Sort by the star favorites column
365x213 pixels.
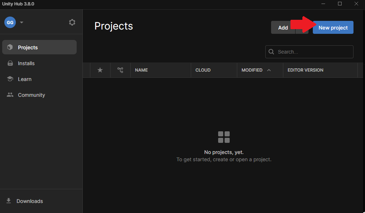[x=100, y=70]
